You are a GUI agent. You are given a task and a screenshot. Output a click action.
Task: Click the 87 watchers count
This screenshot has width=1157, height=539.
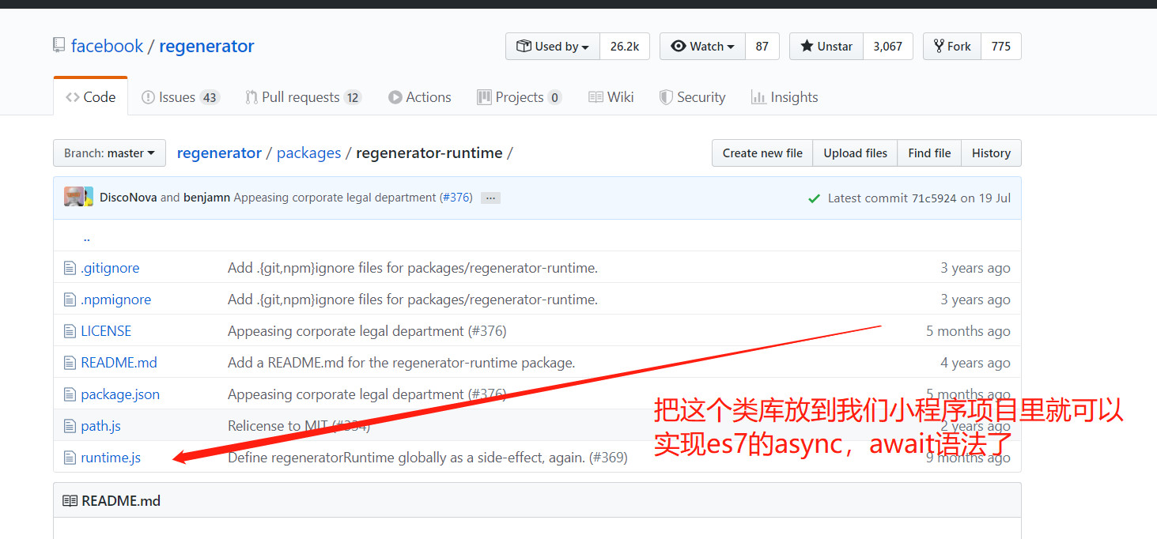(x=762, y=47)
